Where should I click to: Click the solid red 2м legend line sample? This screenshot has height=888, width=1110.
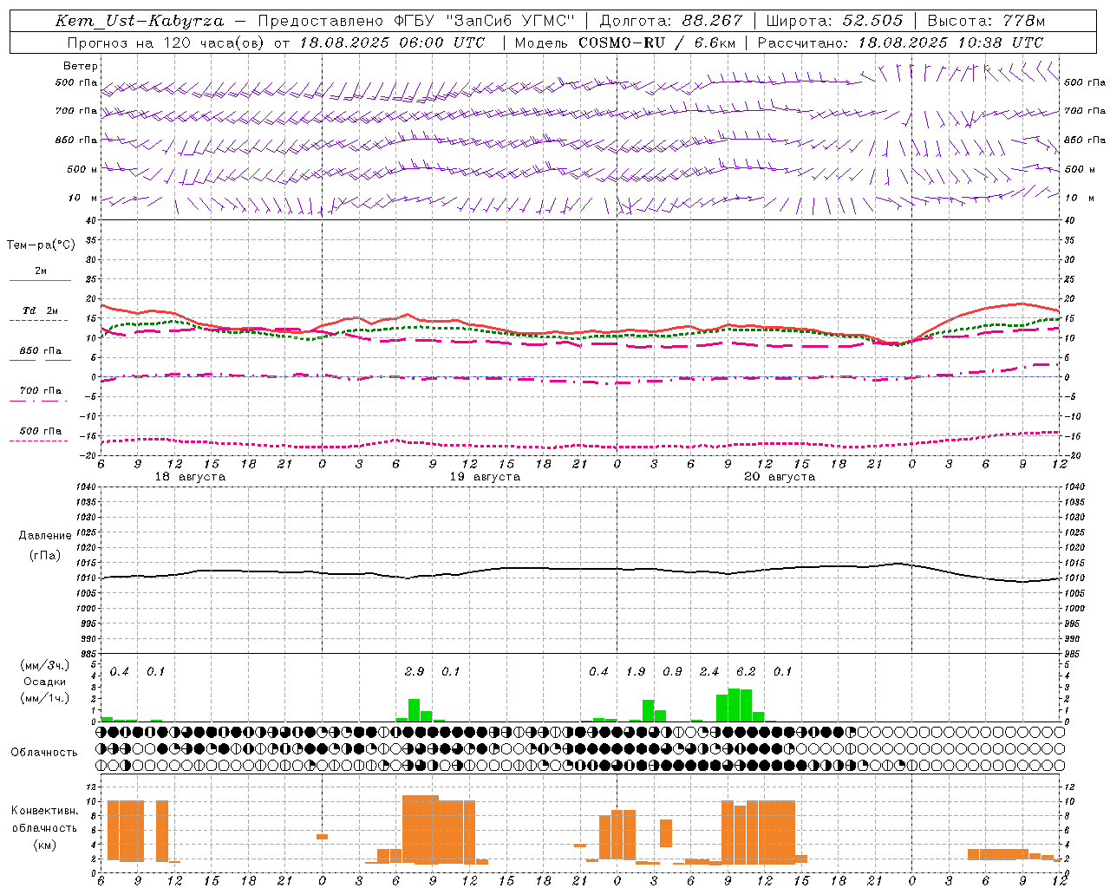click(40, 280)
